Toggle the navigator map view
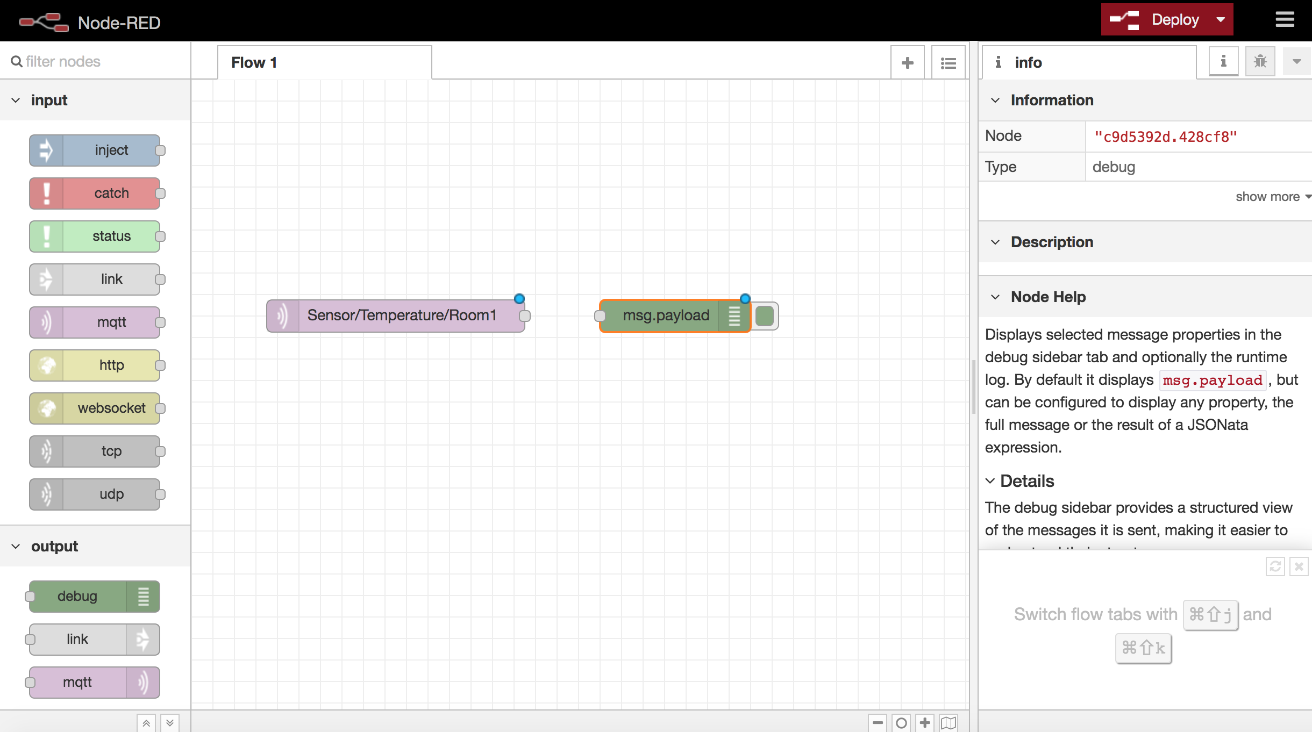 pos(949,723)
